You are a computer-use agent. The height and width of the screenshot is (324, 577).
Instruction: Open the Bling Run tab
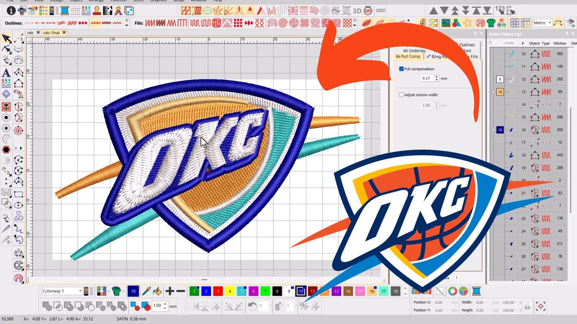[436, 57]
